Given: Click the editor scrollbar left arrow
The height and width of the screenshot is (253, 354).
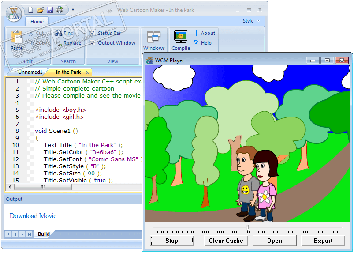Looking at the screenshot, I should 10,187.
